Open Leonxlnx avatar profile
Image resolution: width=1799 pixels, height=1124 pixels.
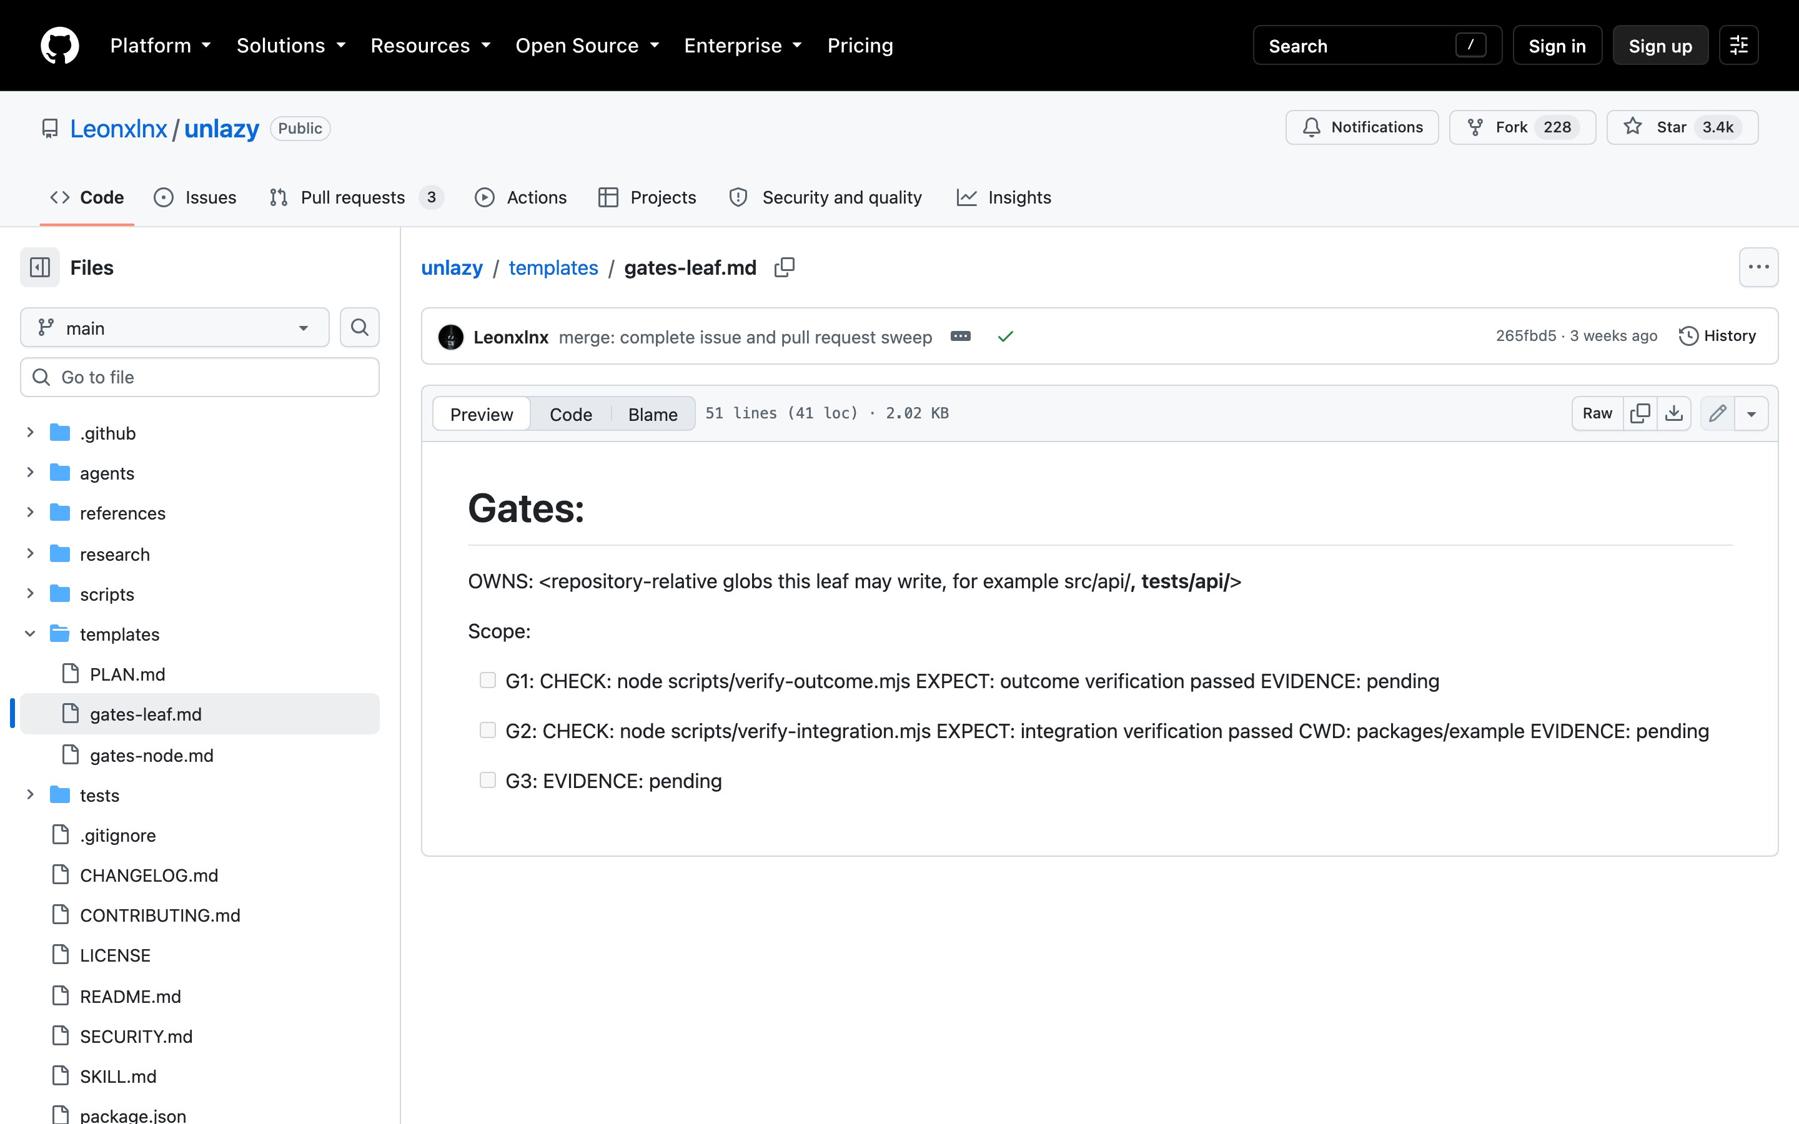point(450,337)
